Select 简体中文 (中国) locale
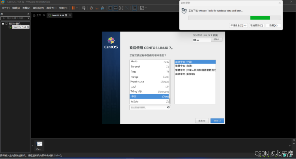The image size is (296, 159). [195, 62]
